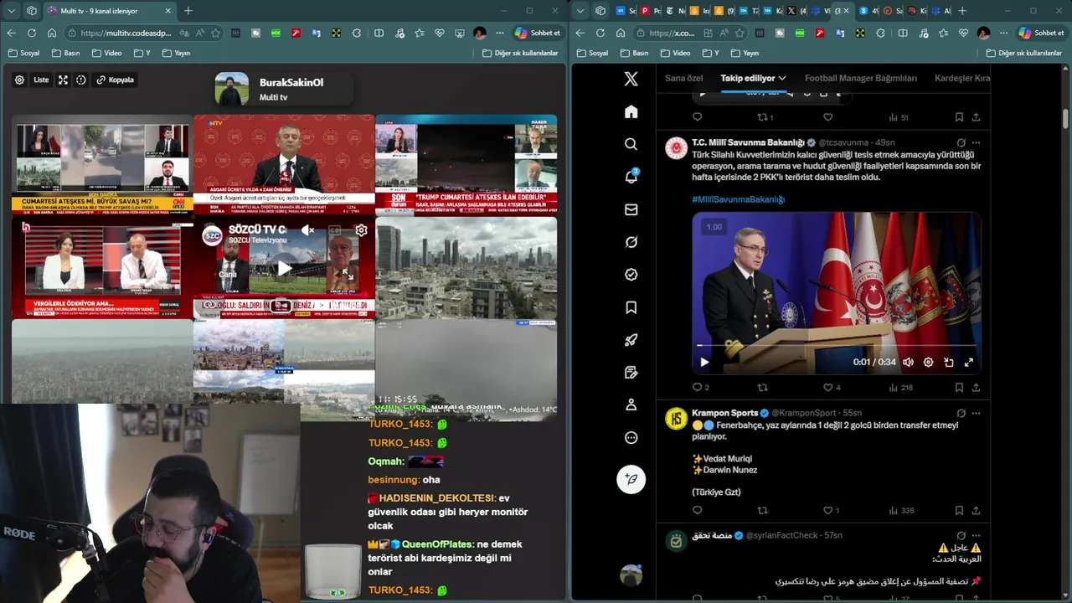Click the #MillîSavunmaBakanlığı hashtag
Image resolution: width=1072 pixels, height=603 pixels.
coord(738,199)
